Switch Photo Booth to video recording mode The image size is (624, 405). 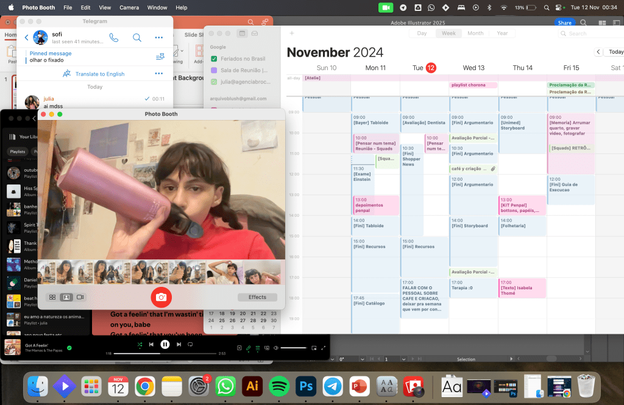[80, 297]
